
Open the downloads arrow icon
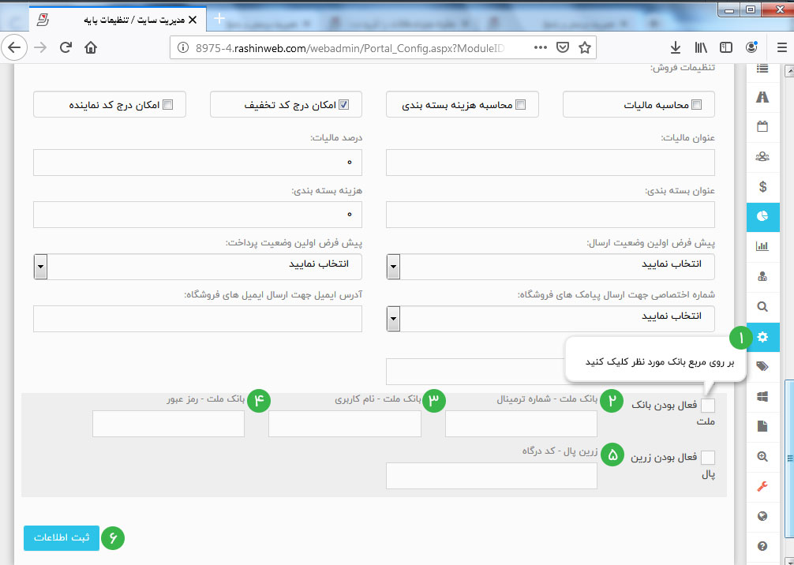click(x=676, y=47)
